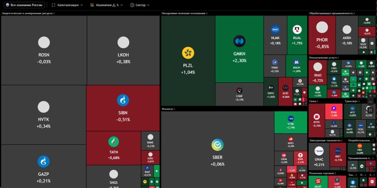Expand 'Промышленное п…' sector header

point(361,158)
